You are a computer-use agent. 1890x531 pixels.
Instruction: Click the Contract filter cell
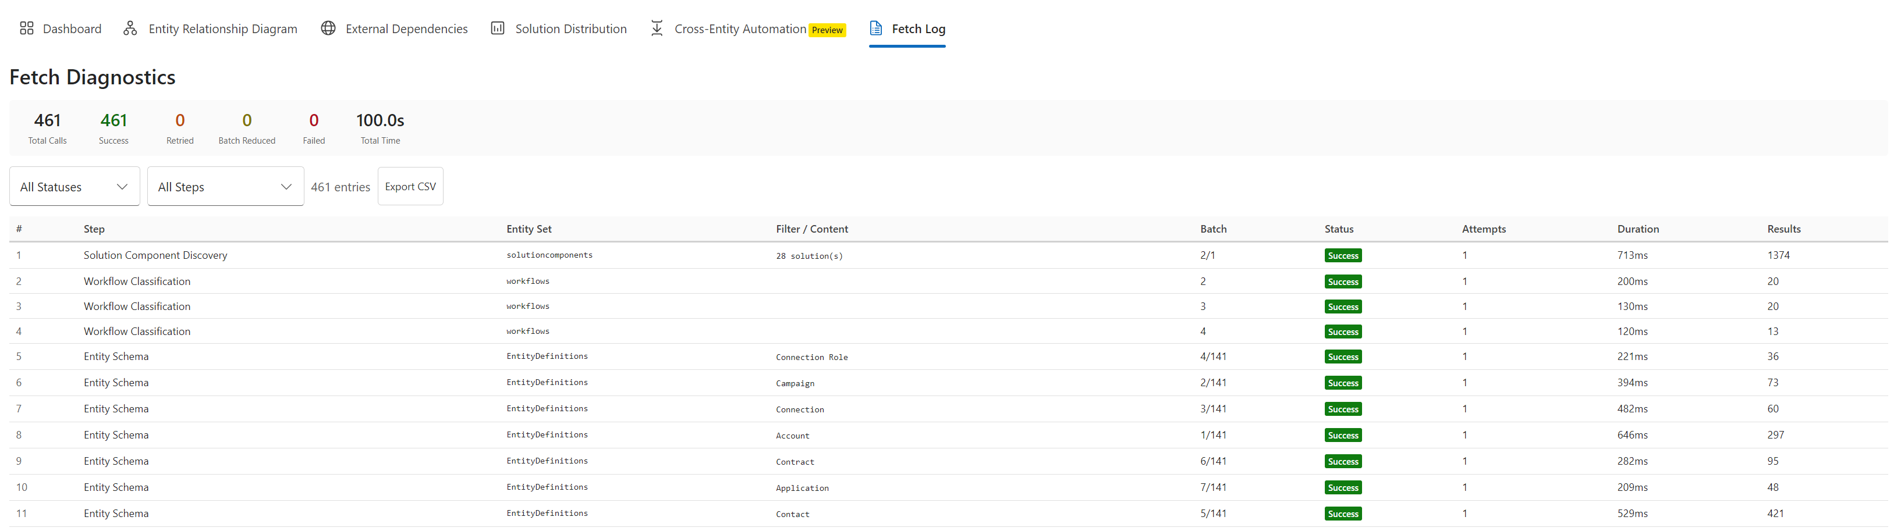coord(795,462)
